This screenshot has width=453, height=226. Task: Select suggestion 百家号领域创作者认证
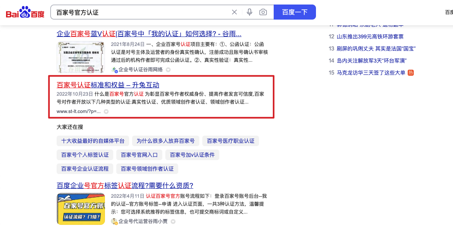(147, 169)
